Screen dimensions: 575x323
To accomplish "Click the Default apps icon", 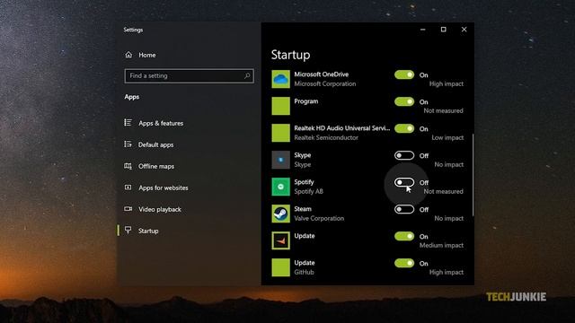I will click(x=128, y=144).
